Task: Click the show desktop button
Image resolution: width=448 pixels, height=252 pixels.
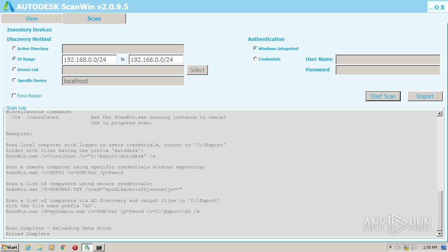Action: [x=444, y=247]
